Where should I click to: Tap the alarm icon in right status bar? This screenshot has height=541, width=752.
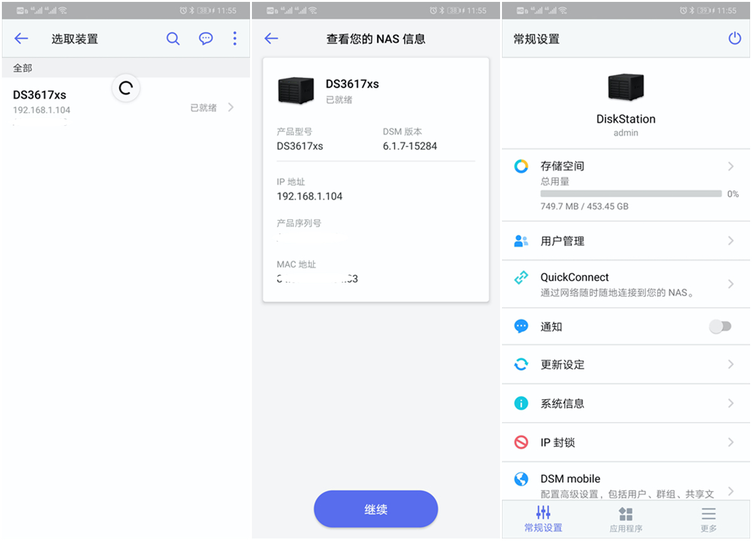tap(684, 11)
